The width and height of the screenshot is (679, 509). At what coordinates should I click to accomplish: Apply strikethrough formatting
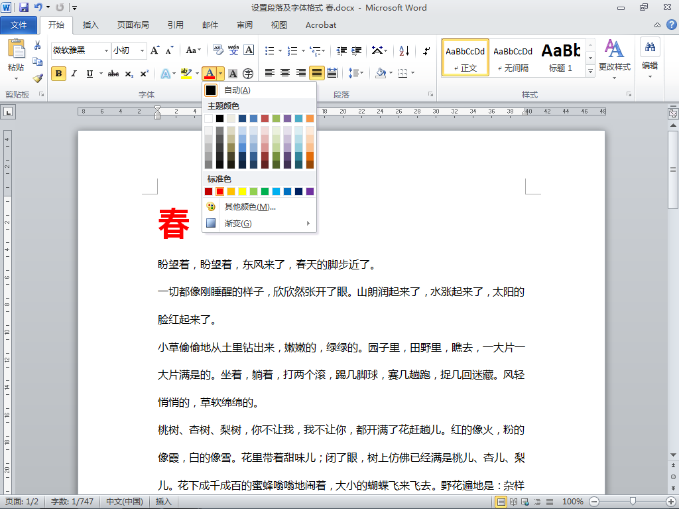tap(113, 74)
